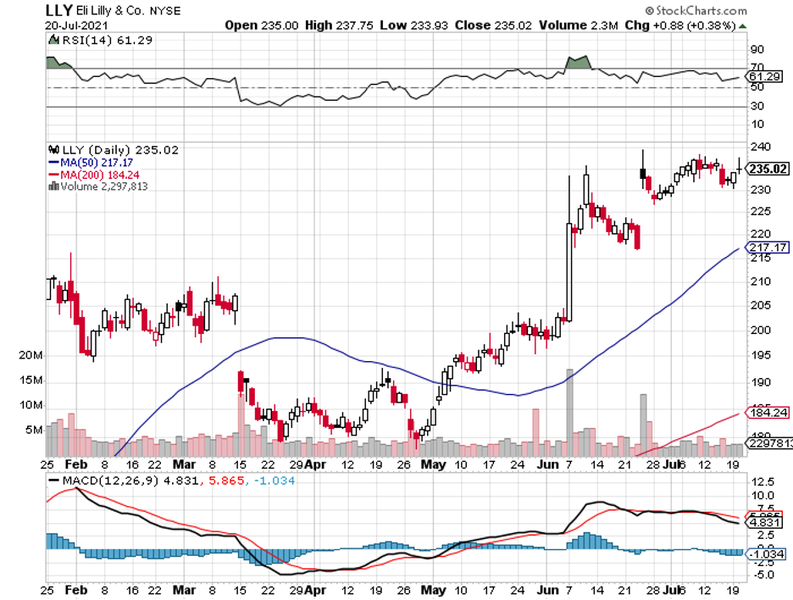
Task: Click the Jun label on the price axis
Action: [x=548, y=464]
